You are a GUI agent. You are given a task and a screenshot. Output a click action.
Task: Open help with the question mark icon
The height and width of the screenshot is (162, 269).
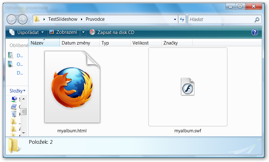pos(254,32)
